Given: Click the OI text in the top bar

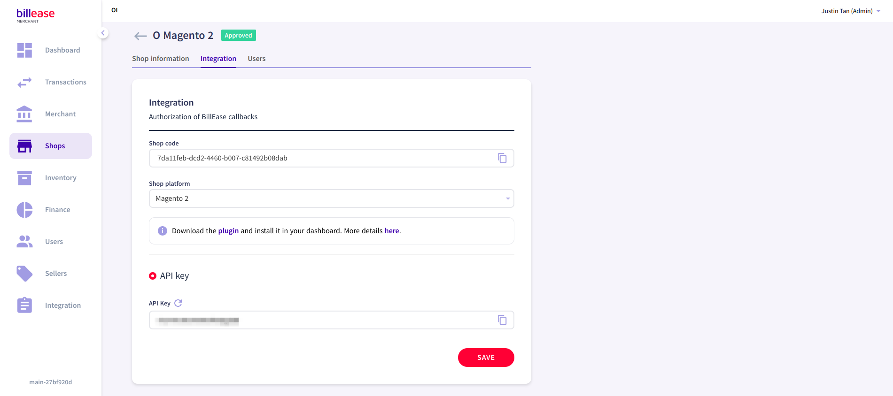Looking at the screenshot, I should click(115, 10).
